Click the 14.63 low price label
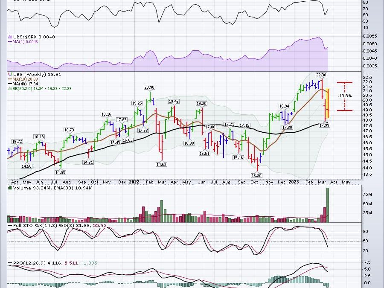The width and height of the screenshot is (384, 288). tap(161, 165)
